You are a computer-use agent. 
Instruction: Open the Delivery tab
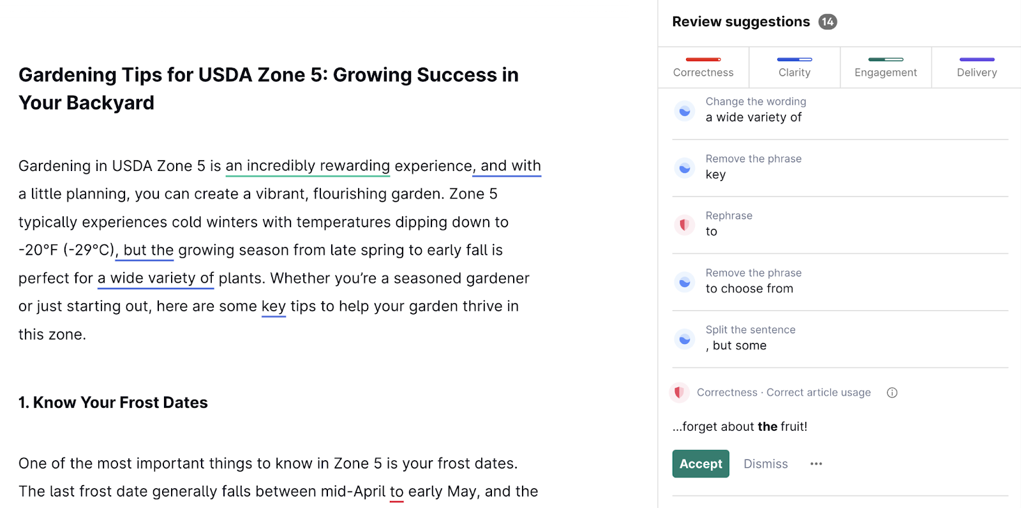[x=976, y=72]
